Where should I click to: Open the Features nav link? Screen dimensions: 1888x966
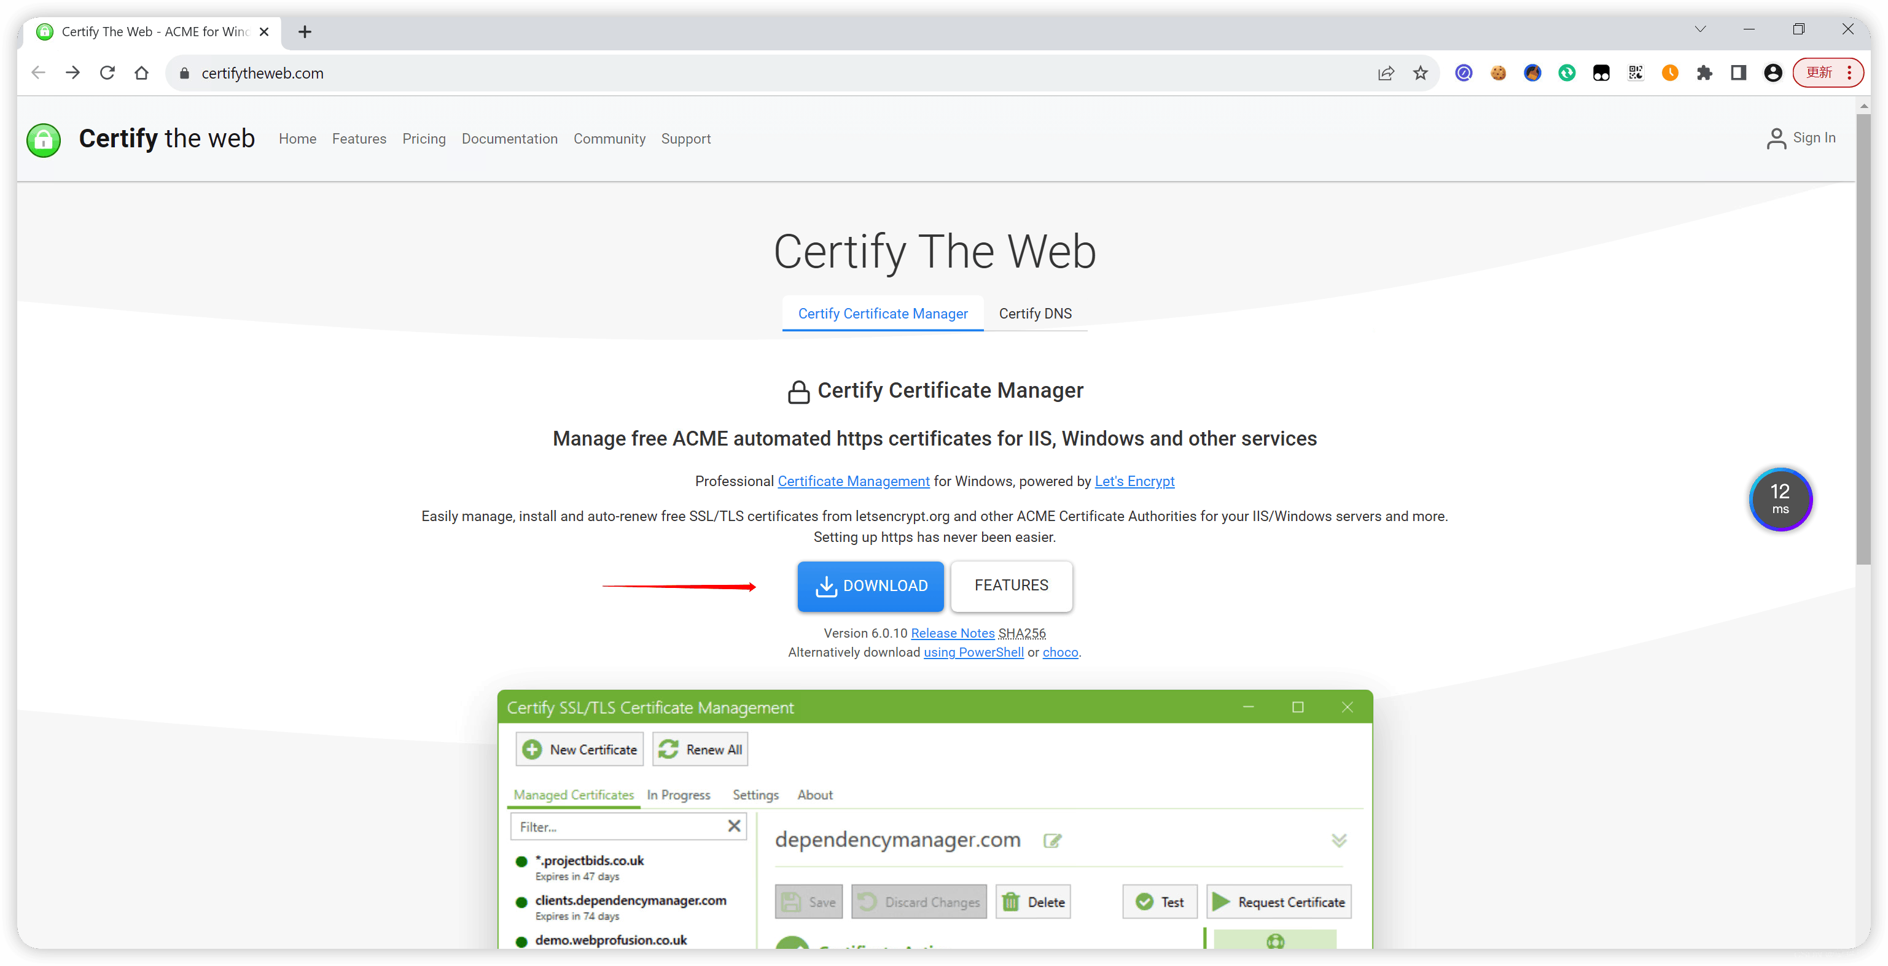click(x=359, y=139)
